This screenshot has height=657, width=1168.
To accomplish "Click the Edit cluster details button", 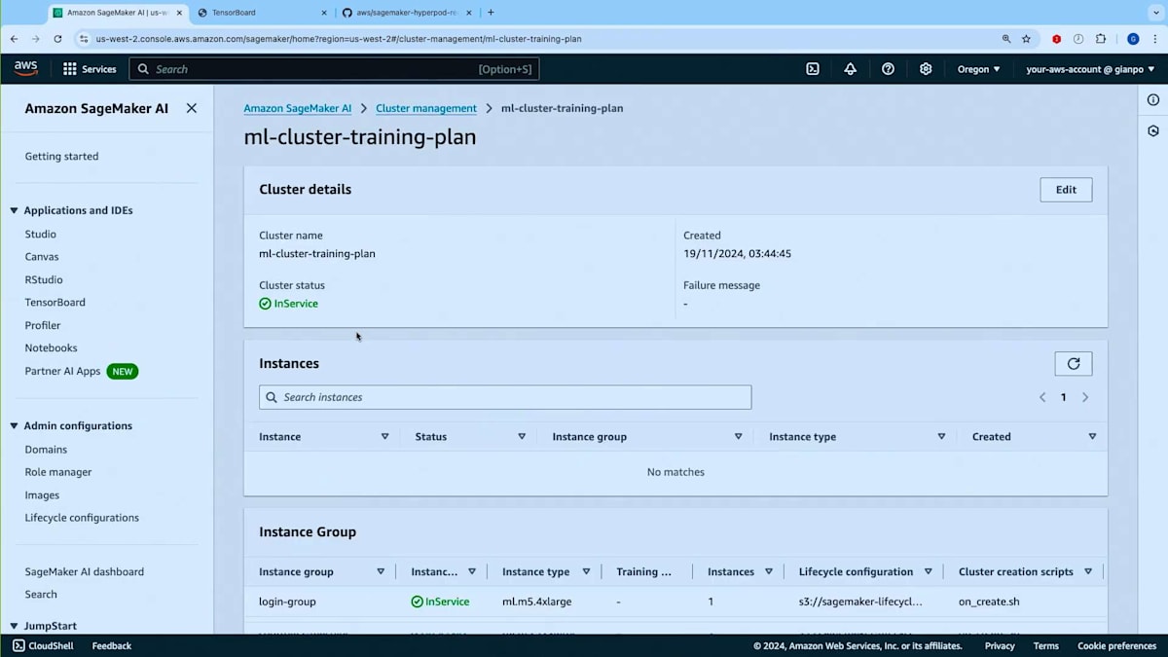I will [1066, 190].
